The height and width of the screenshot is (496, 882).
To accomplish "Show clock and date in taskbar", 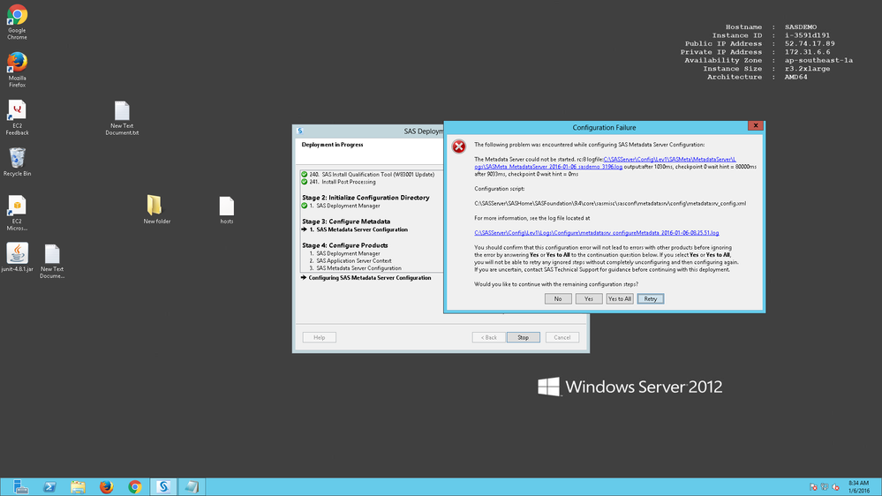I will coord(858,487).
